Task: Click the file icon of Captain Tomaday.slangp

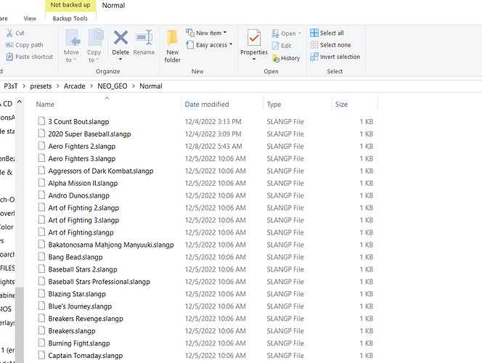Action: (41, 355)
